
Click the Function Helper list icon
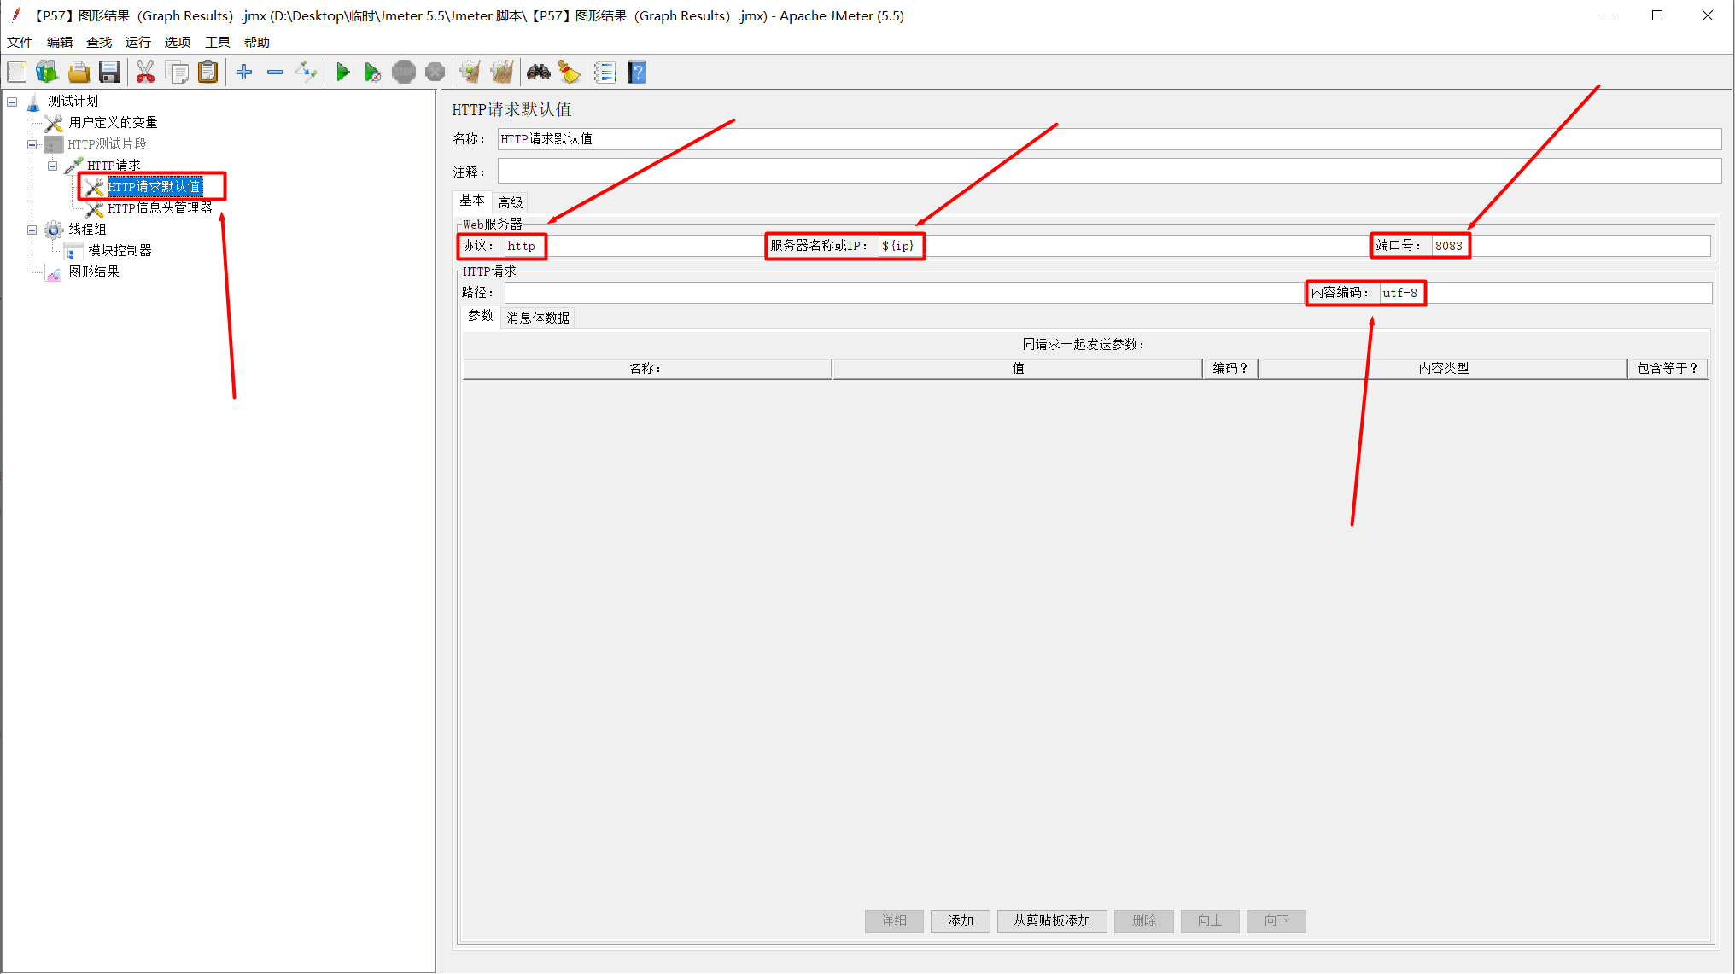pos(605,73)
